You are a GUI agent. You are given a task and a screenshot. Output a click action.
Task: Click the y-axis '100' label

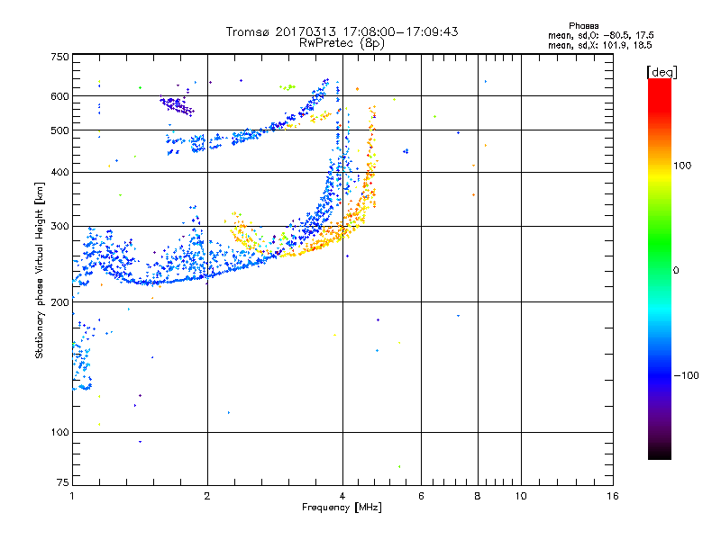click(x=59, y=433)
